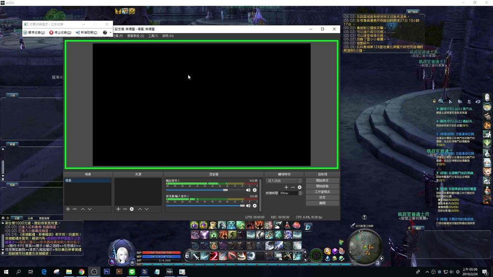Click 新增註解 in Steps Recorder

[87, 32]
